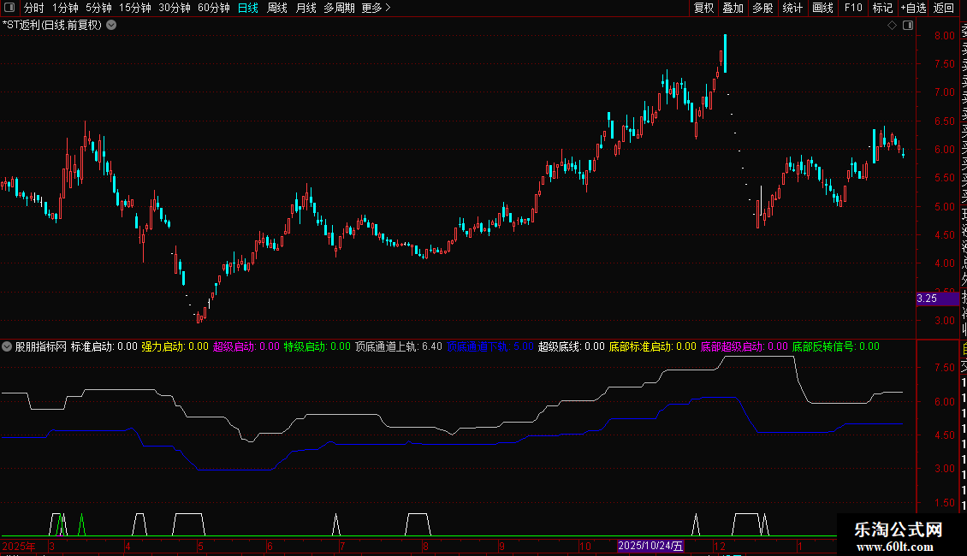967x556 pixels.
Task: Click the blue 顶底通道下轨: 5.00 label
Action: (x=490, y=346)
